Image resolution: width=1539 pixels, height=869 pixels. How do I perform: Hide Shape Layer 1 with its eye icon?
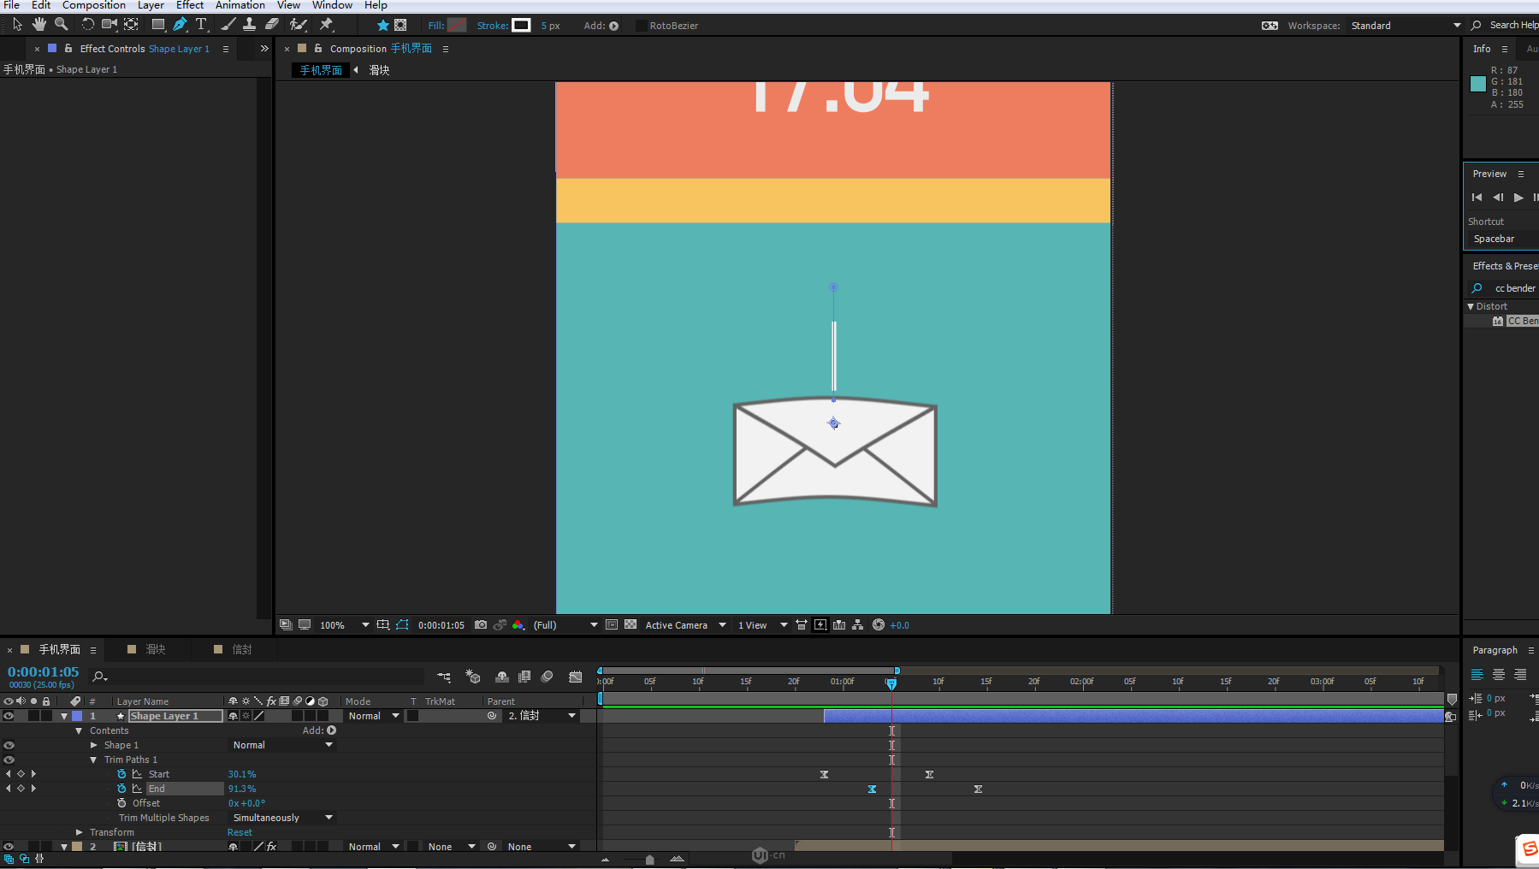tap(9, 716)
